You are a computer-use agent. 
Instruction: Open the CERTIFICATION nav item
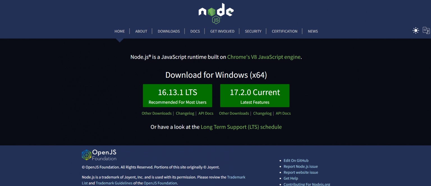(285, 31)
